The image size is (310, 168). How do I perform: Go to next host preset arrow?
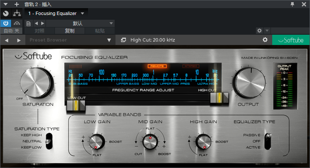(43, 24)
